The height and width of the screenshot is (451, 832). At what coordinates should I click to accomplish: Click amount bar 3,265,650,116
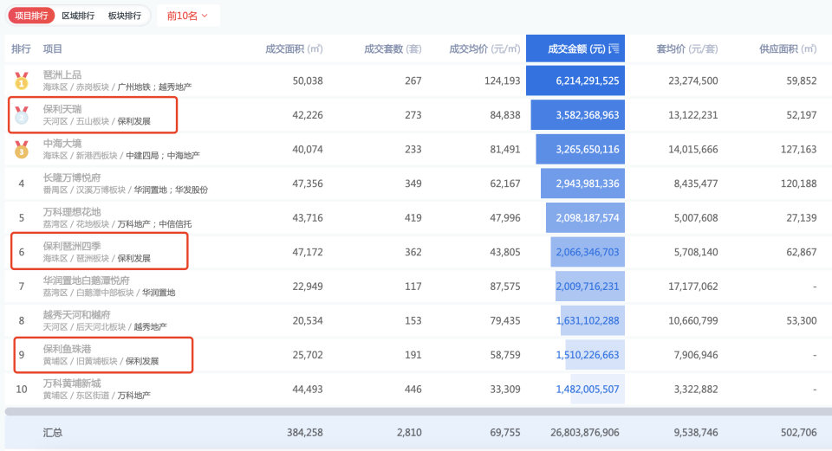(x=581, y=150)
